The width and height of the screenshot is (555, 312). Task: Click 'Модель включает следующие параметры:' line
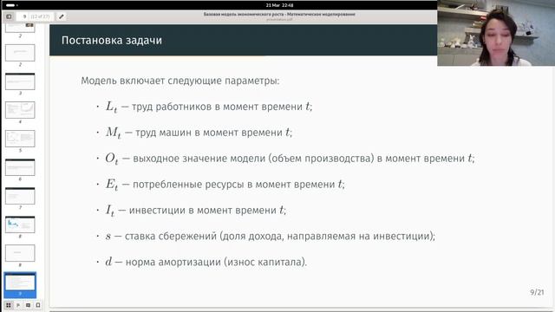(180, 81)
